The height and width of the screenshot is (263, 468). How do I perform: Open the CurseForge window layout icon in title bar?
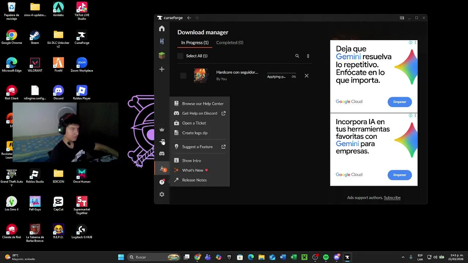402,18
